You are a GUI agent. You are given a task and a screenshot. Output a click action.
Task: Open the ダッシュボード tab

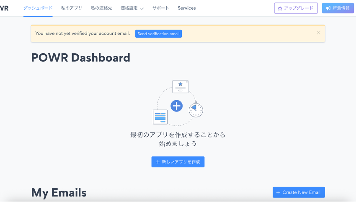pyautogui.click(x=38, y=8)
